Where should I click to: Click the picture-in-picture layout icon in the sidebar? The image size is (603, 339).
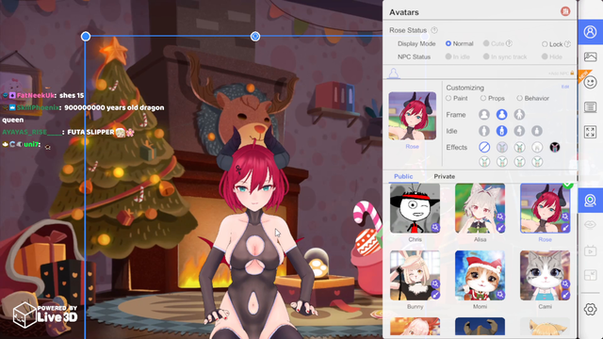591,275
